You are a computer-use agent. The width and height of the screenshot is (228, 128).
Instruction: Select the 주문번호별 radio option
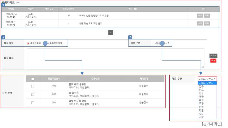(x=28, y=43)
